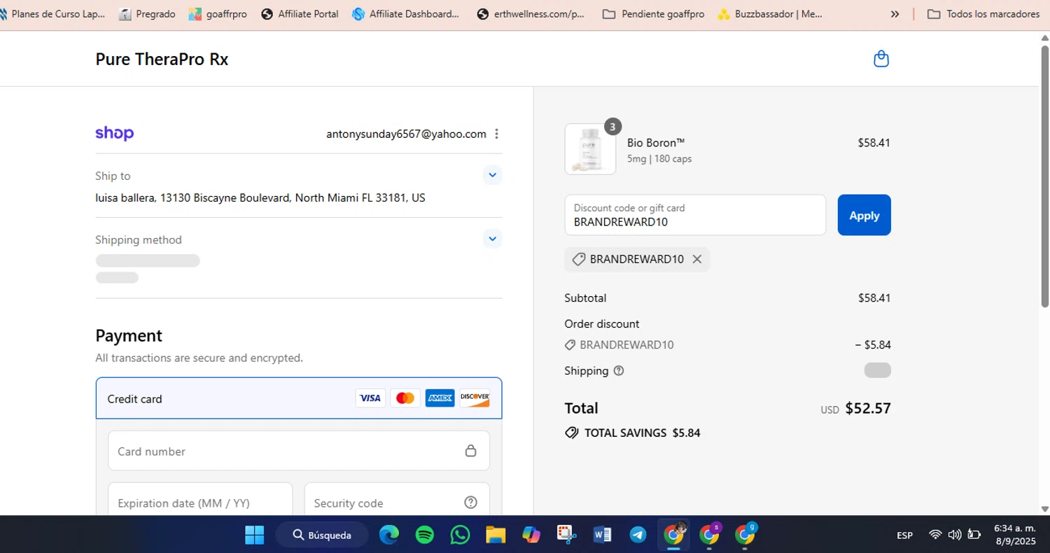Screen dimensions: 1050x553
Task: Click the Bio Boron product thumbnail
Action: [x=590, y=149]
